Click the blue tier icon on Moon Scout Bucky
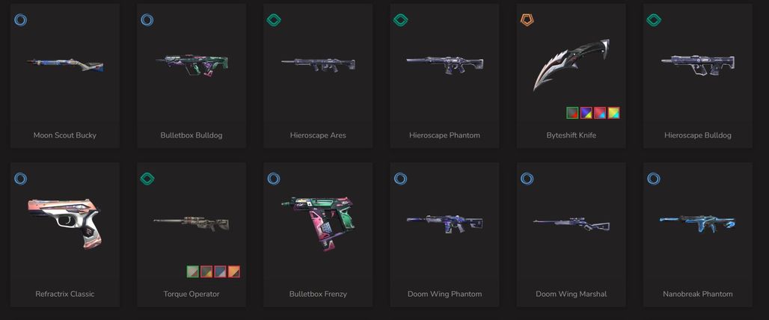769x320 pixels. click(x=21, y=20)
